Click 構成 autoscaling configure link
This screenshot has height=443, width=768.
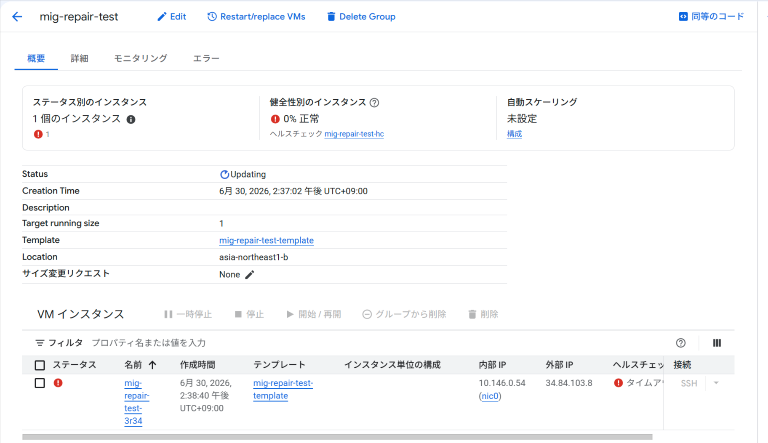click(514, 134)
